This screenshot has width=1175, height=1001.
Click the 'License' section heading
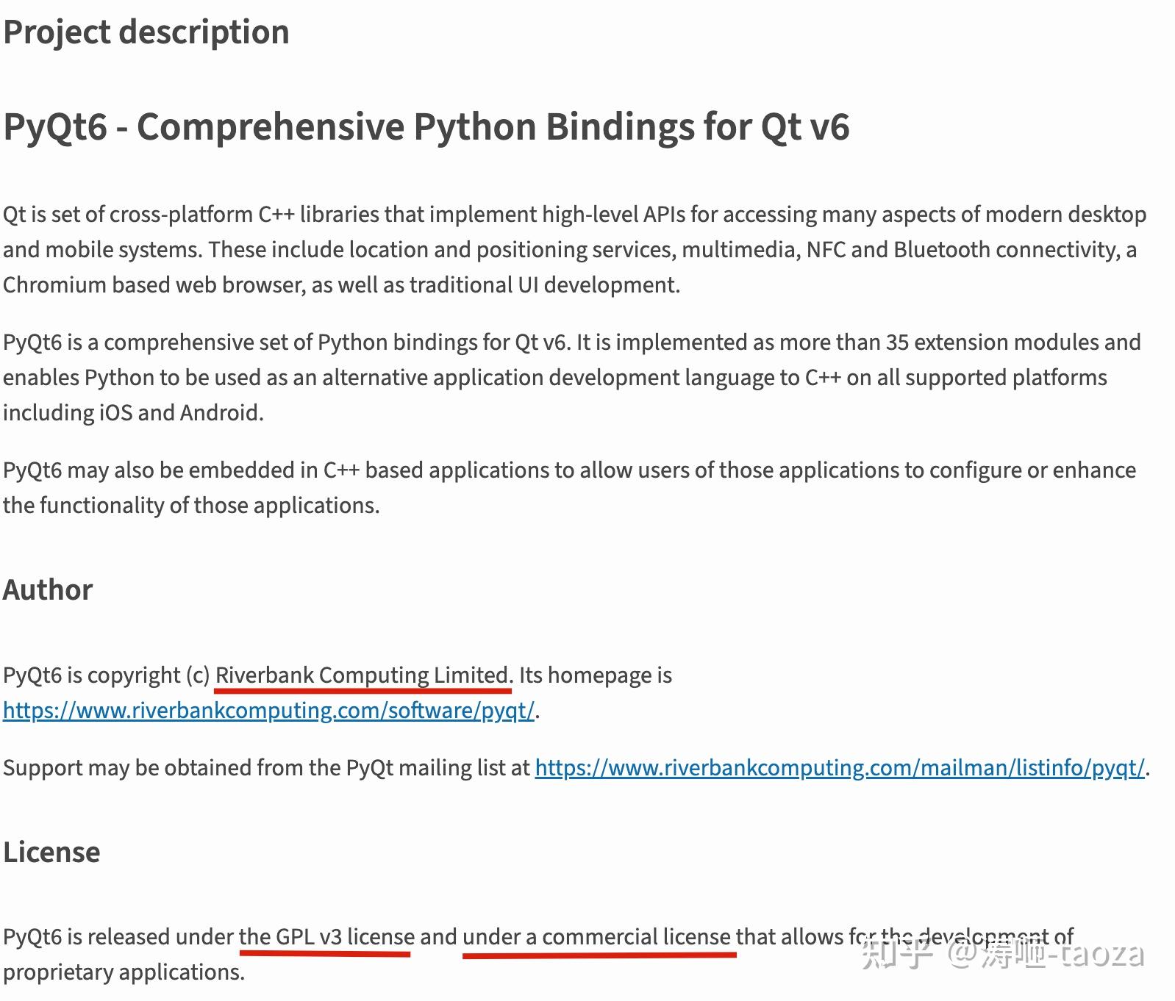coord(51,852)
